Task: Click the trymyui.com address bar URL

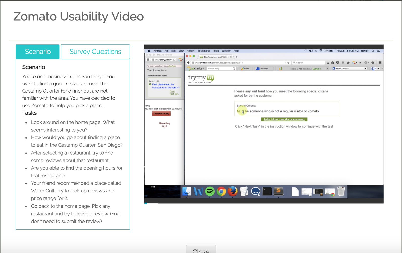Action: click(x=219, y=63)
